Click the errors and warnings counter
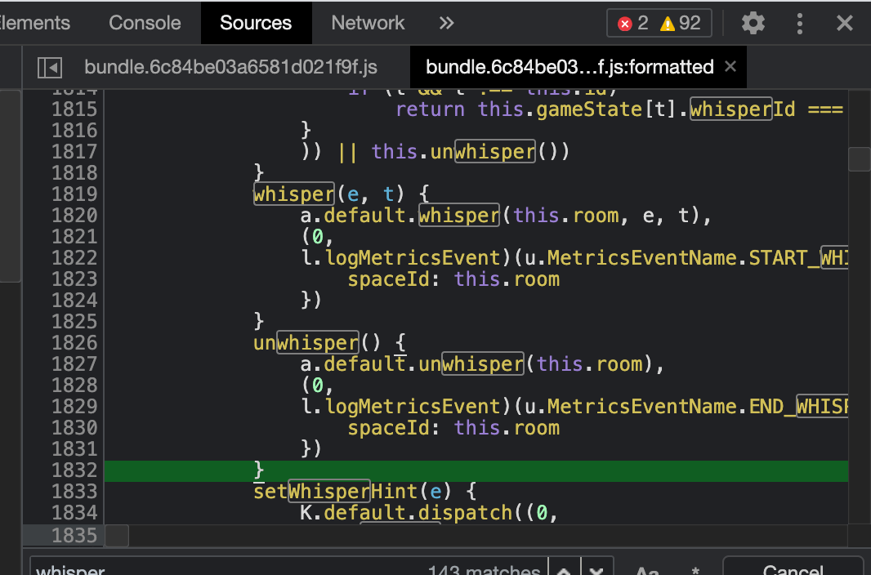Viewport: 871px width, 575px height. pos(659,23)
